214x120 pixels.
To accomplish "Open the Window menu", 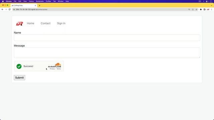I will click(x=61, y=1).
